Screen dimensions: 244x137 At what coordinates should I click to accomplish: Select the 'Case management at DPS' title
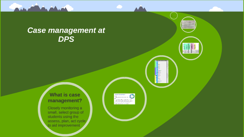pyautogui.click(x=66, y=35)
